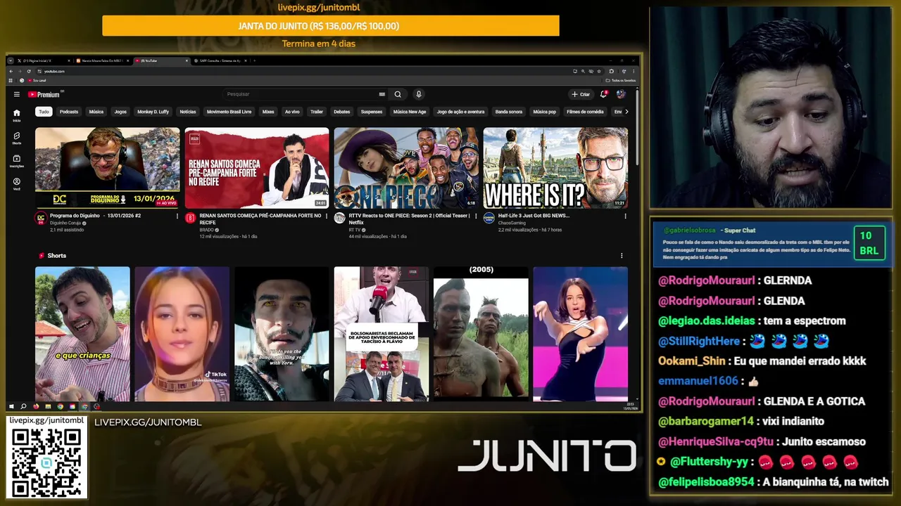Screen dimensions: 901x506
Task: Click the search magnifier button
Action: click(x=398, y=94)
